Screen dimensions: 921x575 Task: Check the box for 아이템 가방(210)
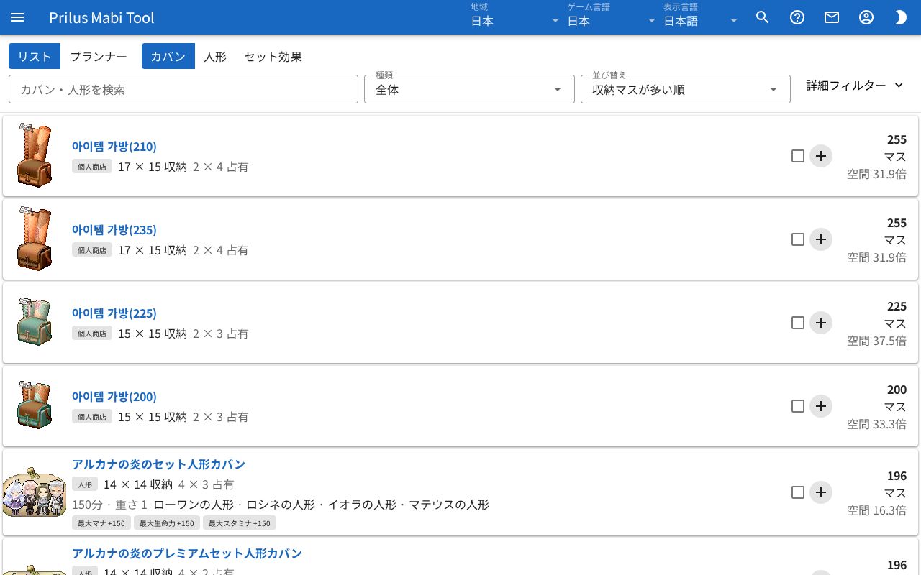[x=797, y=156]
